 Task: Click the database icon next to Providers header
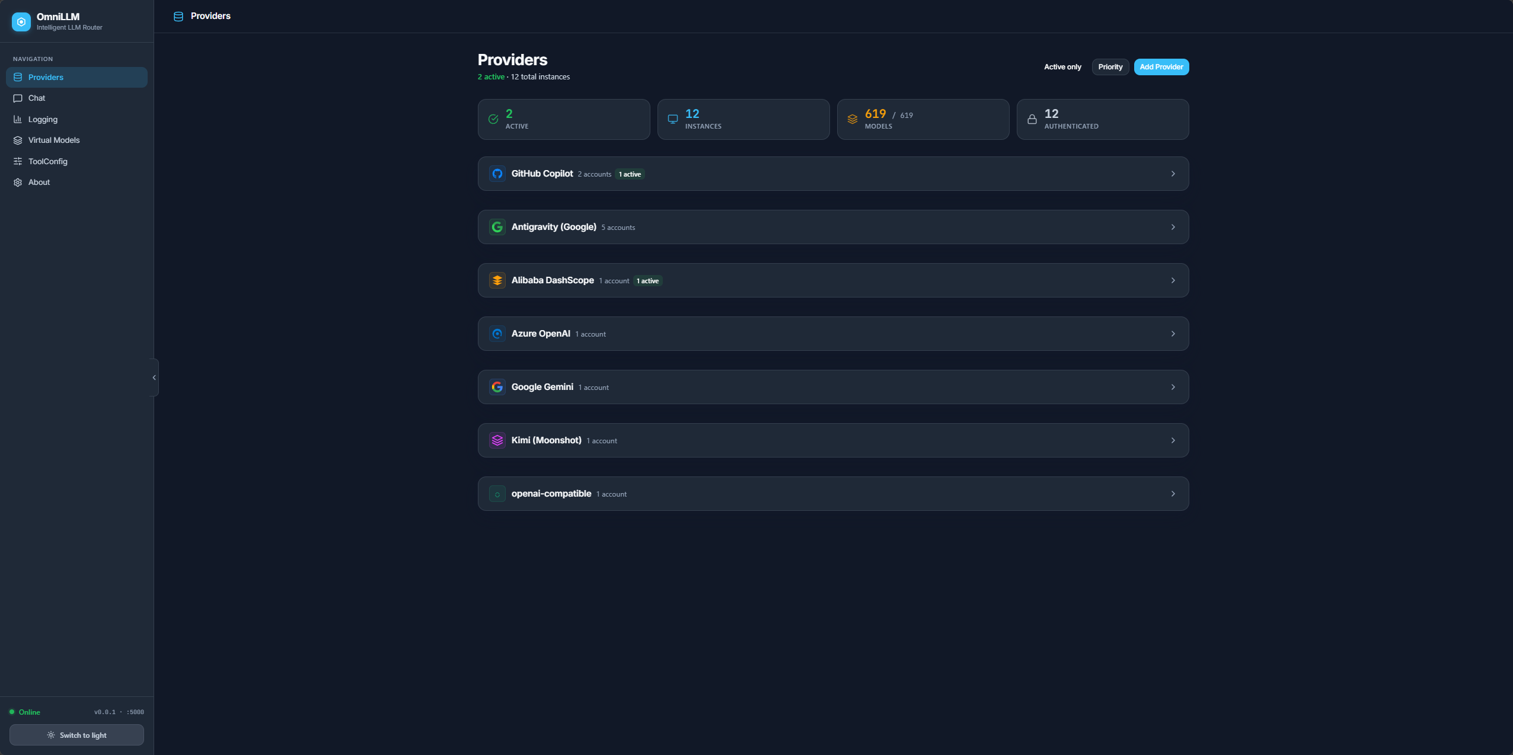pos(178,16)
